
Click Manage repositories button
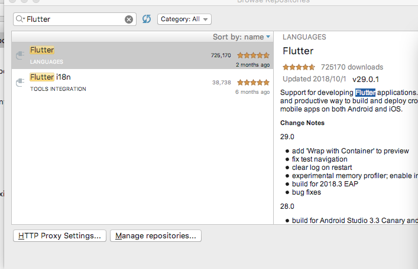coord(155,236)
